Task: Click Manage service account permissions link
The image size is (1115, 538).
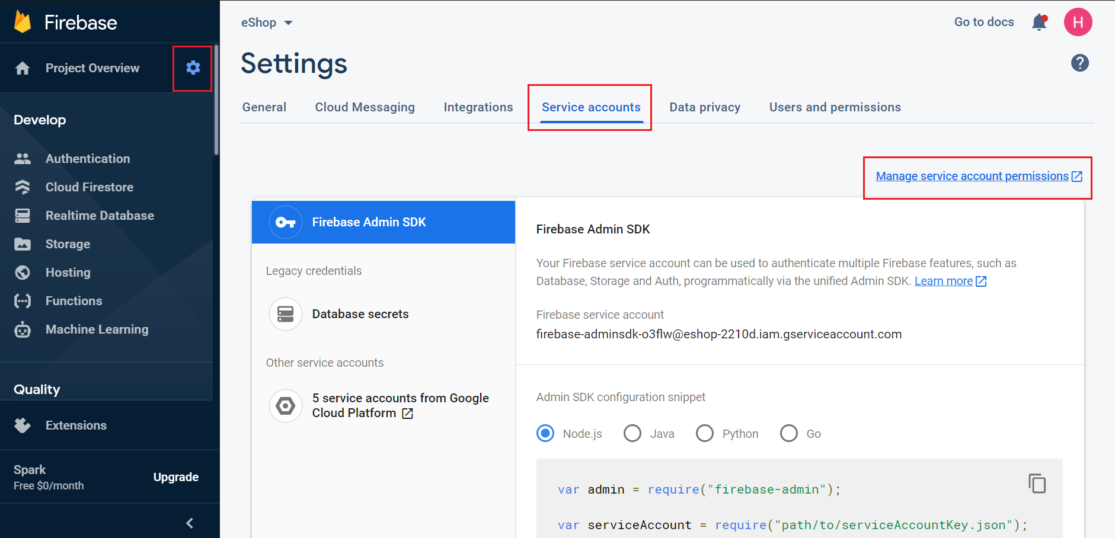Action: (972, 177)
